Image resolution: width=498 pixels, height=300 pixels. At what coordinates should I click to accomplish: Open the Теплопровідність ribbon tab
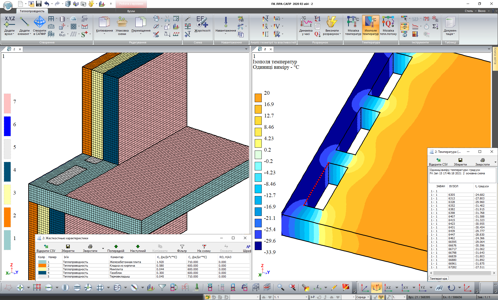pyautogui.click(x=32, y=11)
